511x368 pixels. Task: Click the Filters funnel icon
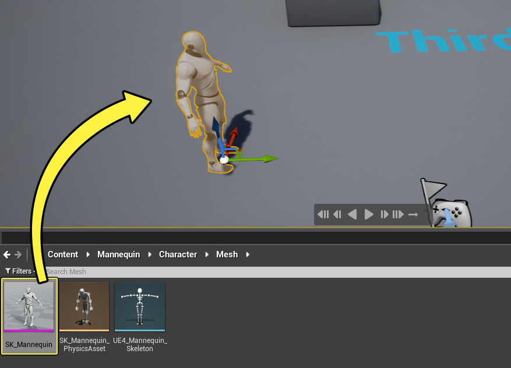pos(8,271)
